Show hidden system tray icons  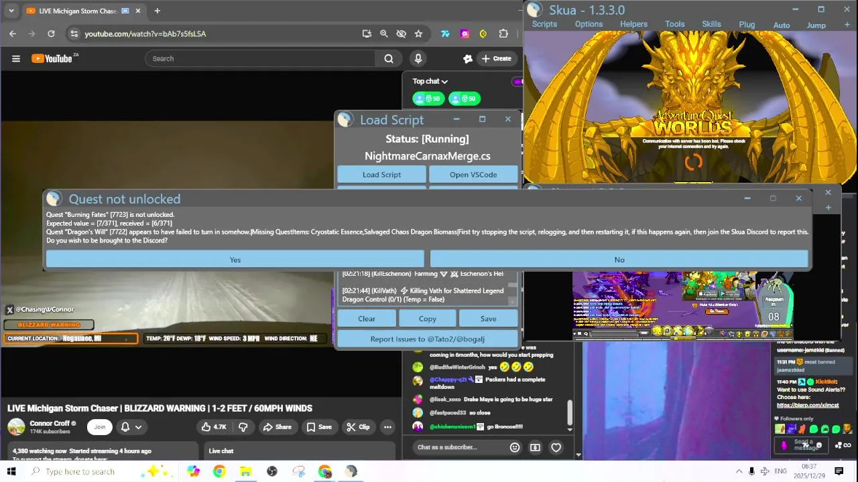(x=739, y=471)
